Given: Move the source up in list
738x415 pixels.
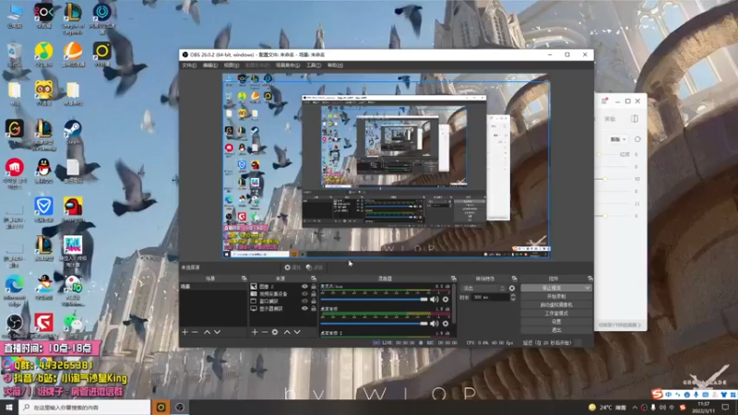Looking at the screenshot, I should (287, 332).
